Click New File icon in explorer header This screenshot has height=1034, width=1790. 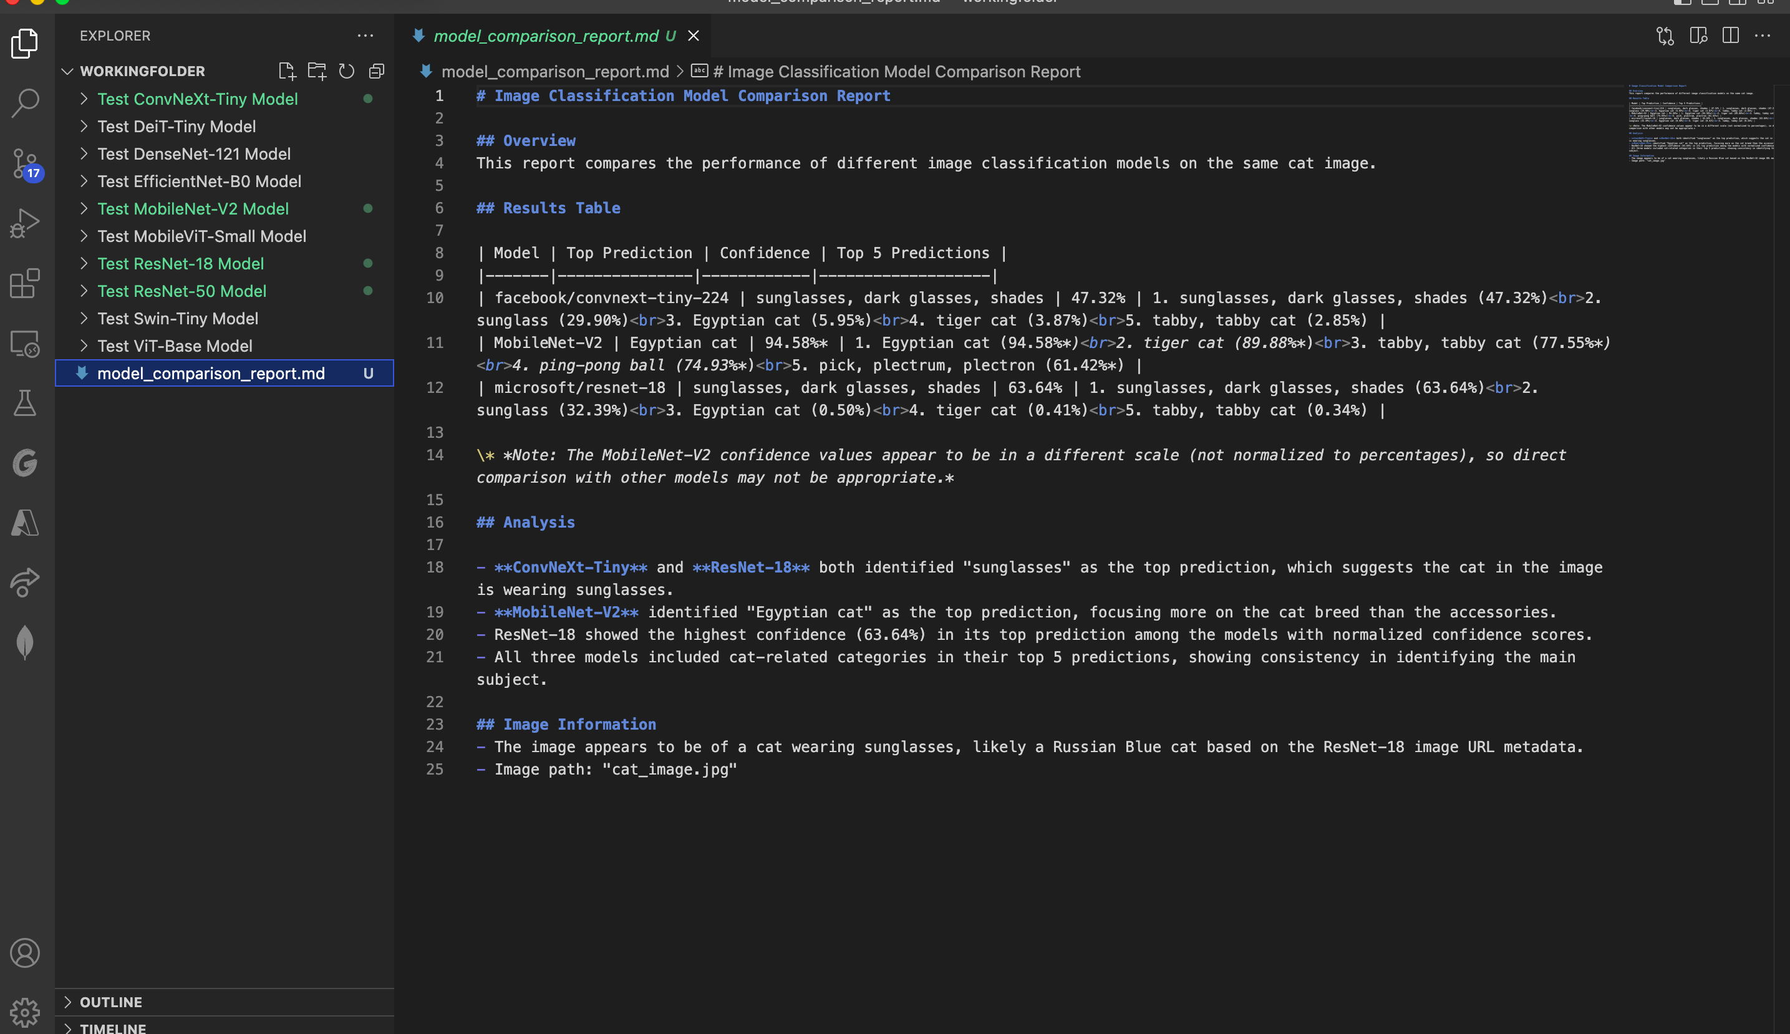click(287, 71)
